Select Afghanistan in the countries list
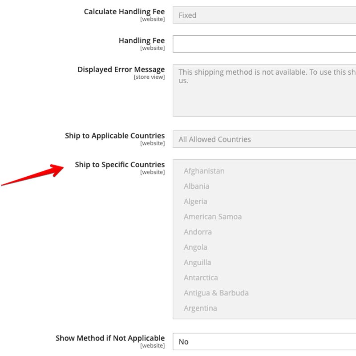The image size is (356, 356). pos(204,171)
